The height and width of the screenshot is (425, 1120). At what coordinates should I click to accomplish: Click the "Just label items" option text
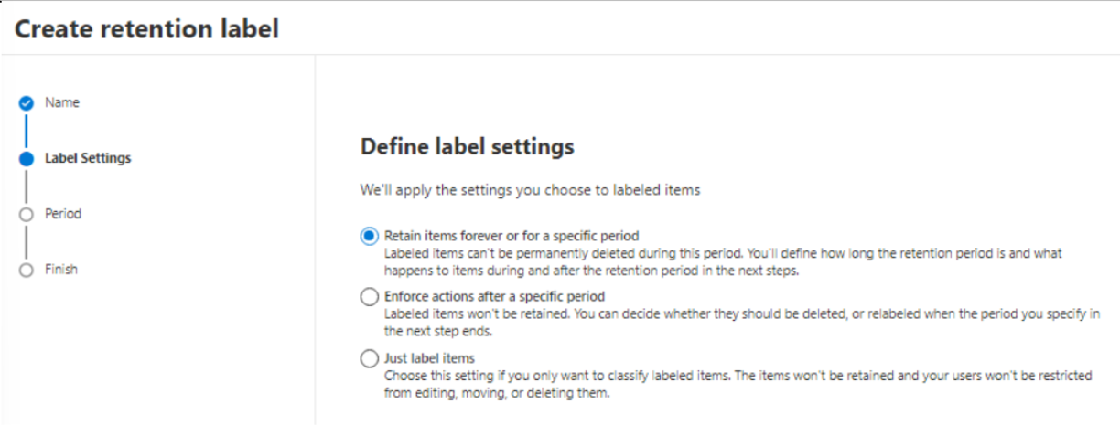click(x=429, y=358)
